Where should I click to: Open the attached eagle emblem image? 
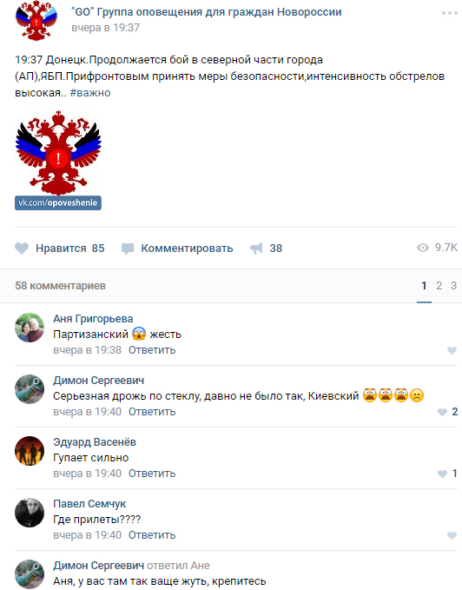(x=58, y=160)
